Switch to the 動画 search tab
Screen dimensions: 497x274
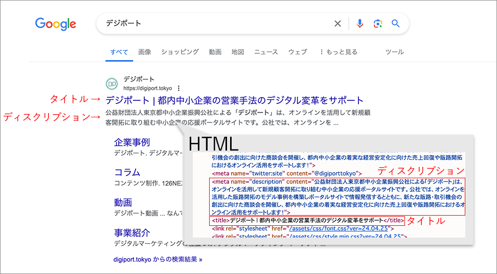pyautogui.click(x=215, y=52)
